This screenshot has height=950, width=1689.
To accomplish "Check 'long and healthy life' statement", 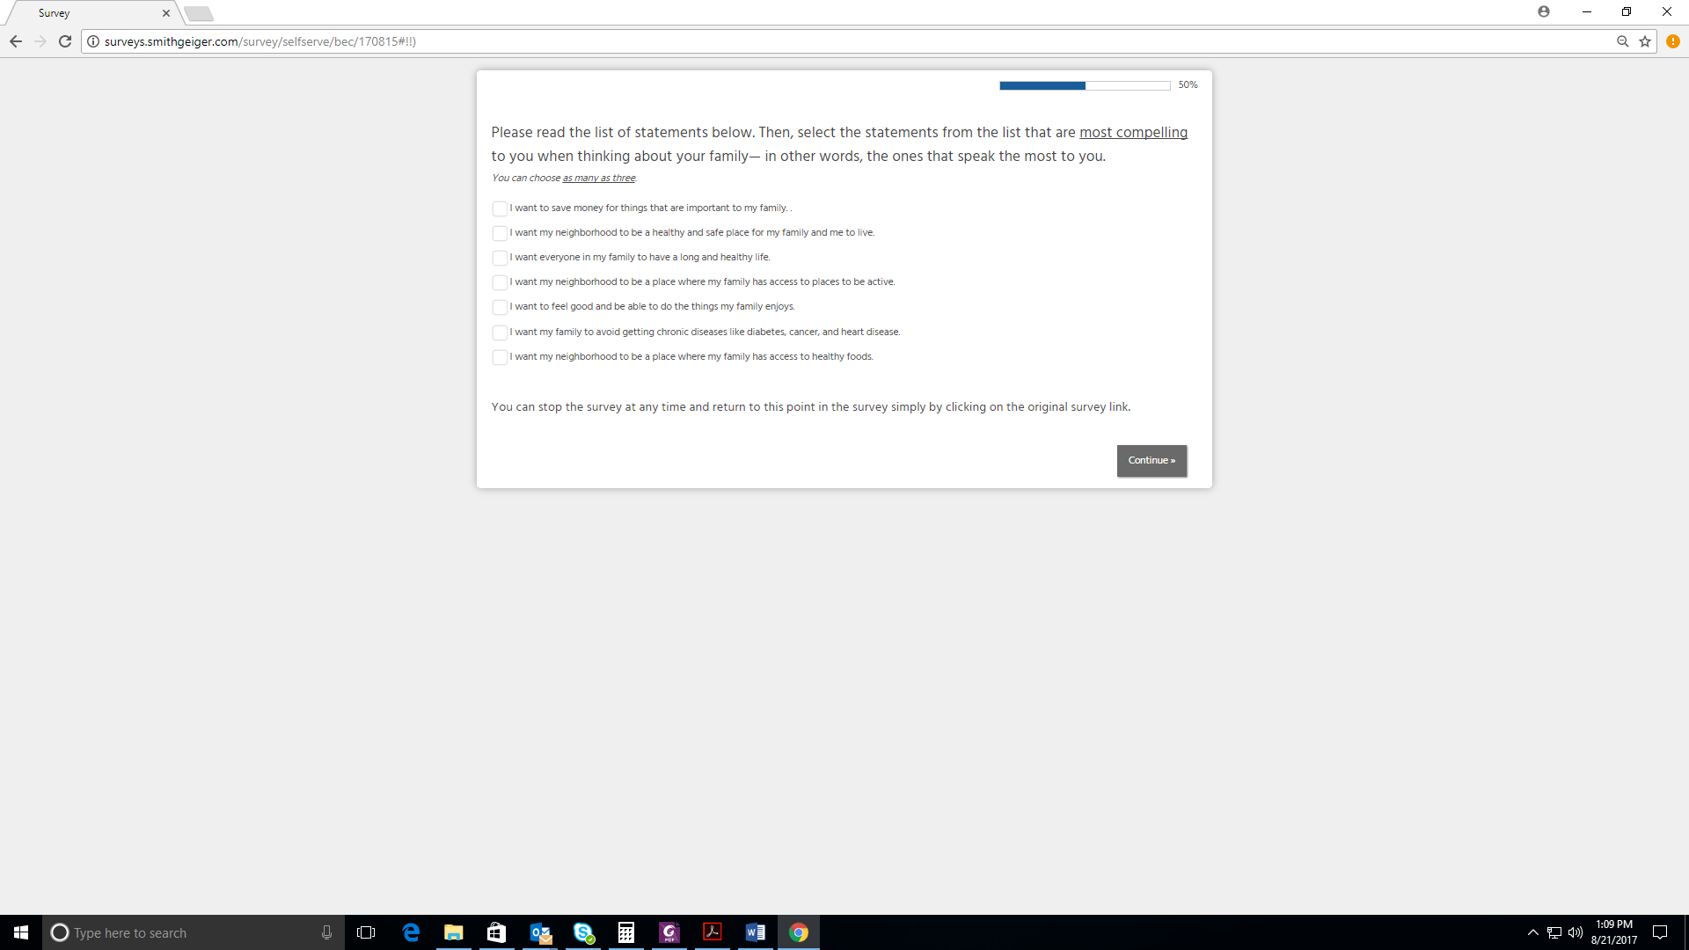I will (x=500, y=258).
